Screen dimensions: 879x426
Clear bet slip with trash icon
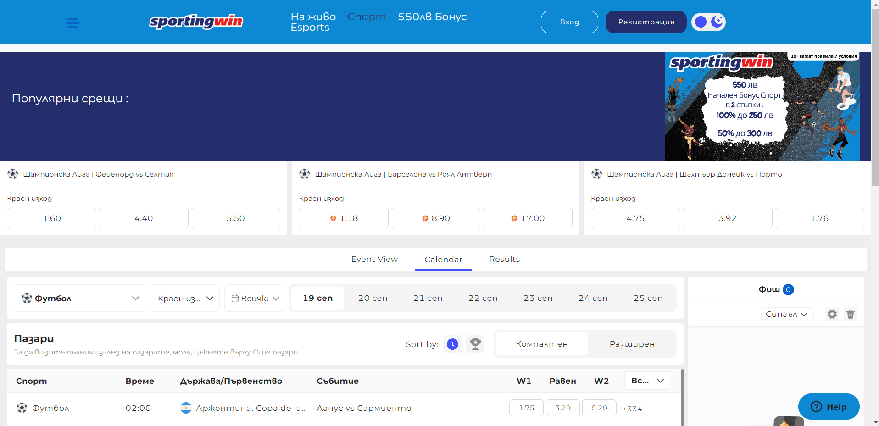click(x=850, y=314)
